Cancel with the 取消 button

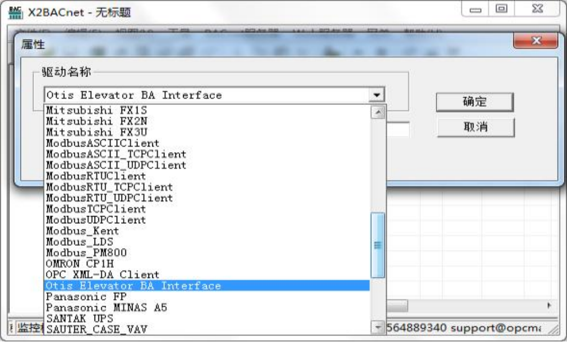coord(476,127)
